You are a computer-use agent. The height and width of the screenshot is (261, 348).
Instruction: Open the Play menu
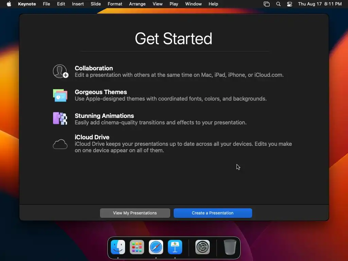[174, 4]
